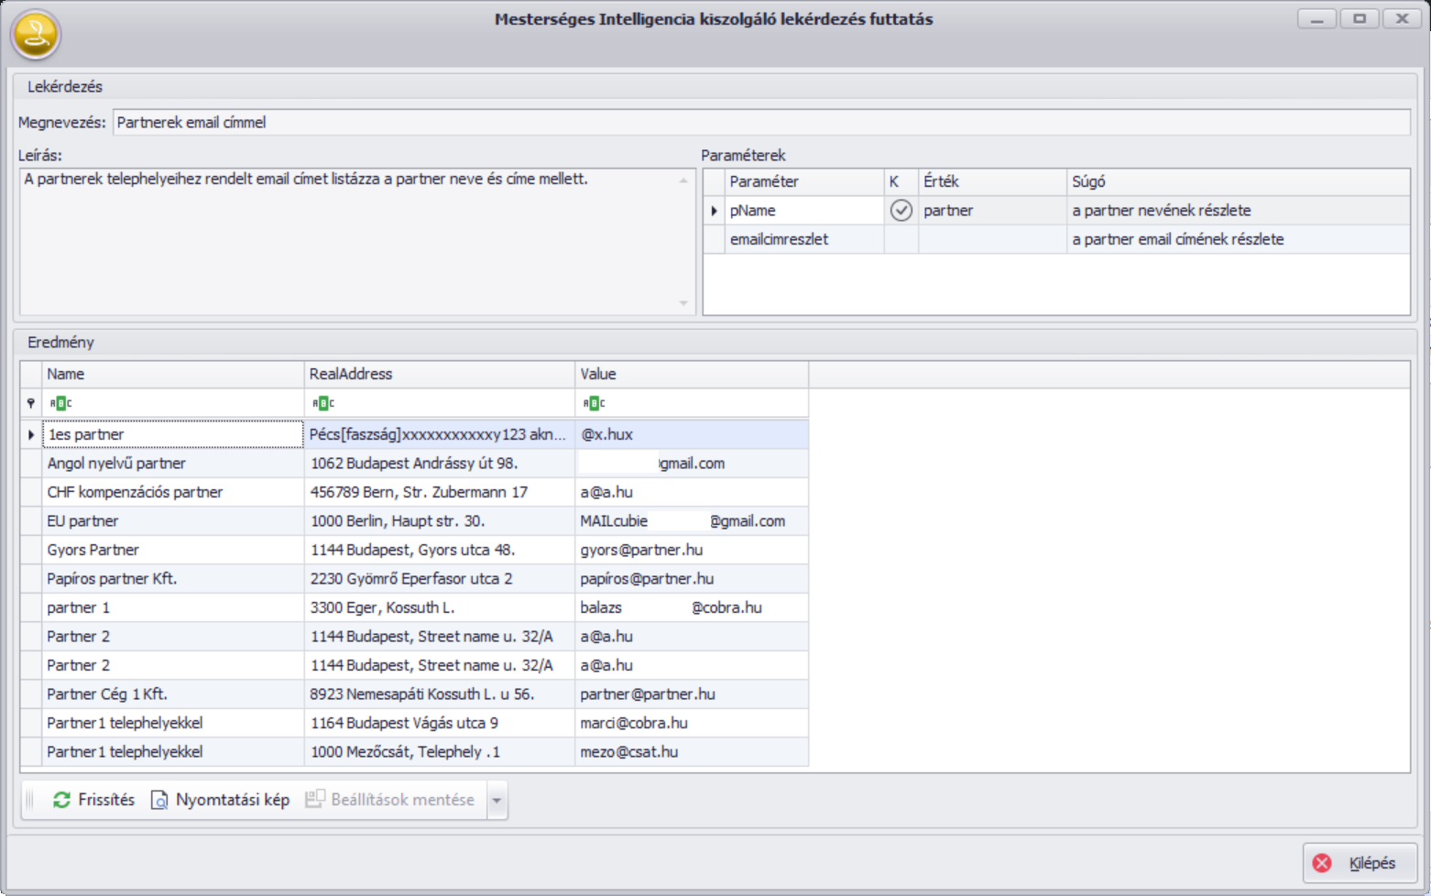Open the toolbar overflow dropdown arrow
The image size is (1431, 896).
click(x=497, y=800)
